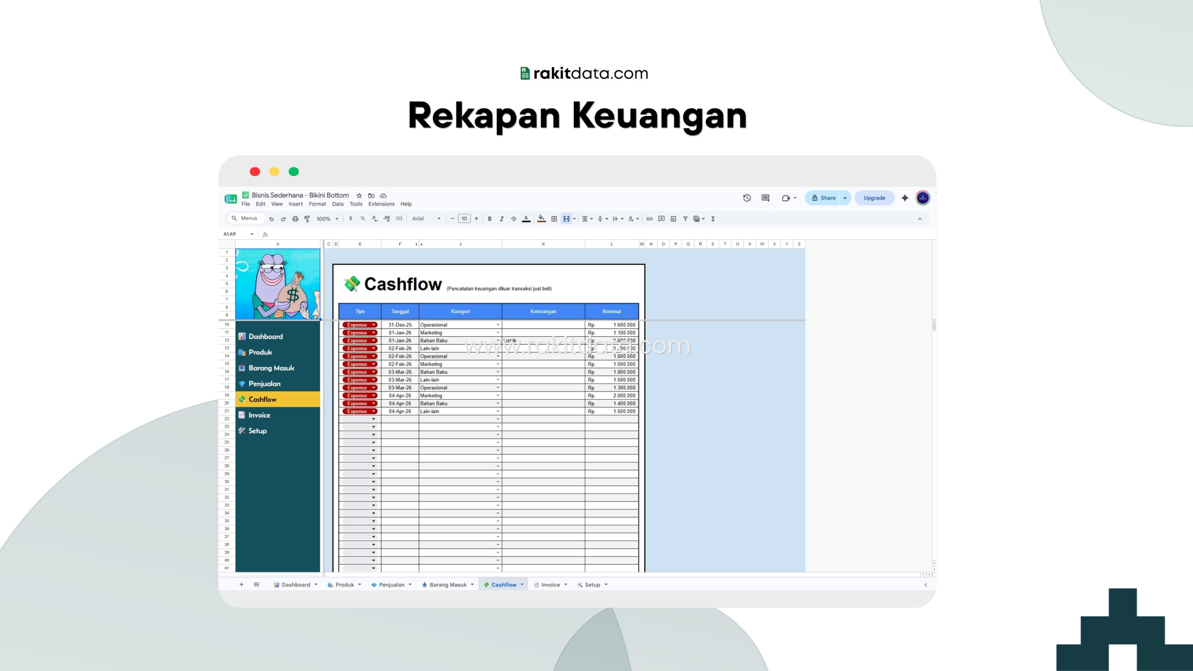Star the Bisnis Sederhana document
1193x671 pixels.
tap(359, 196)
